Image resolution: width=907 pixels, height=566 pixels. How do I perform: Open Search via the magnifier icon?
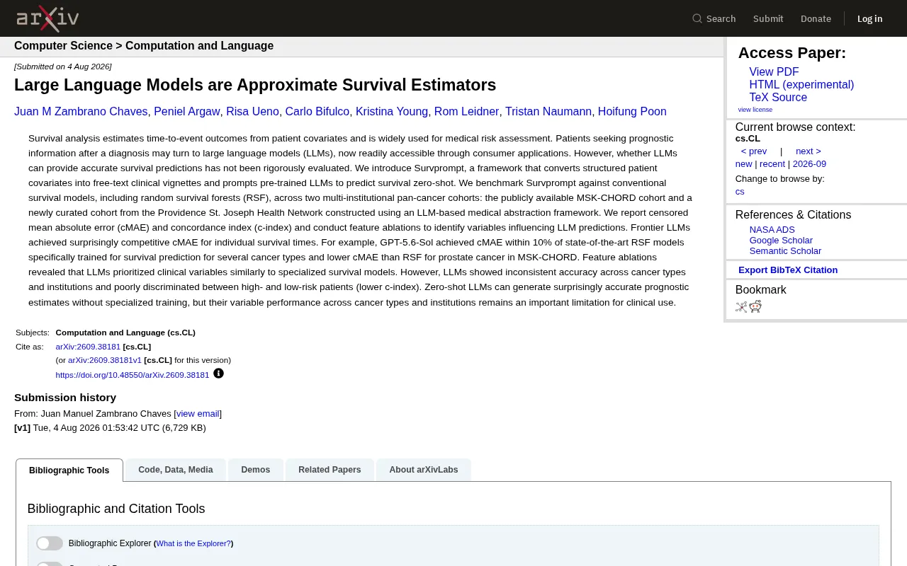697,18
